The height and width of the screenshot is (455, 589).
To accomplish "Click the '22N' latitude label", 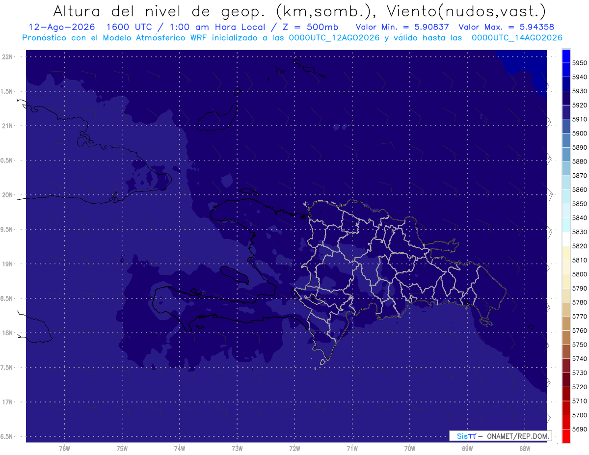I will [x=7, y=57].
